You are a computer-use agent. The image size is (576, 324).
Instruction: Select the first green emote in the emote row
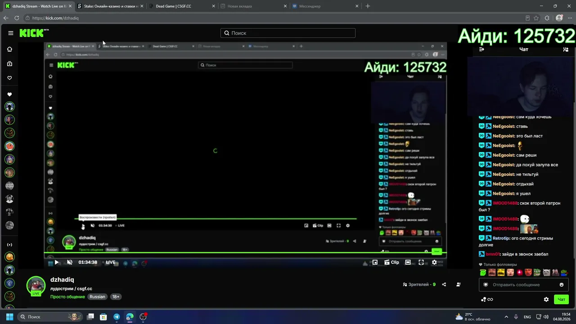[483, 272]
